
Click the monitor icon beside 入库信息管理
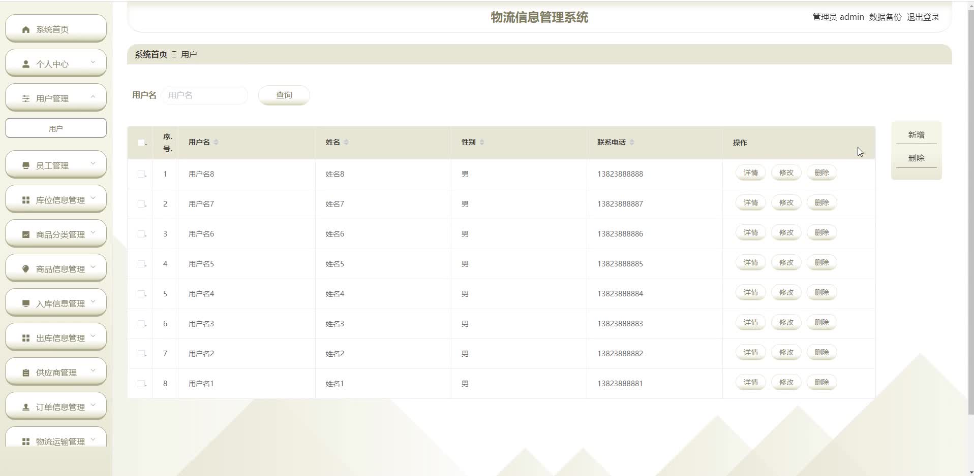tap(26, 303)
